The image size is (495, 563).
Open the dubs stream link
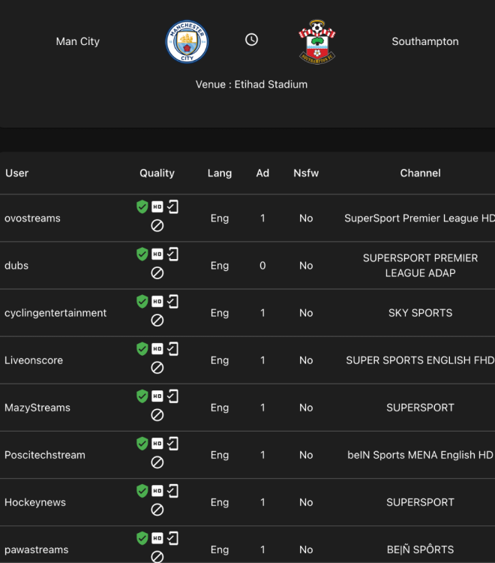[16, 266]
